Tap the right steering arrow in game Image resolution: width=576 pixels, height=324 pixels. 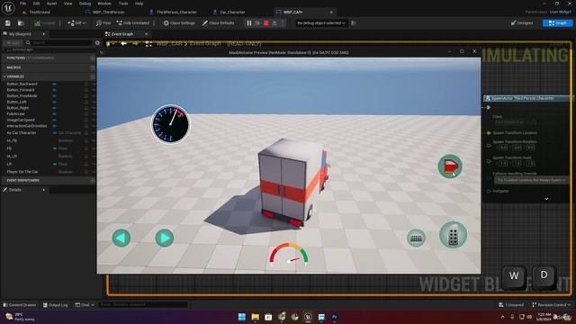click(x=165, y=238)
